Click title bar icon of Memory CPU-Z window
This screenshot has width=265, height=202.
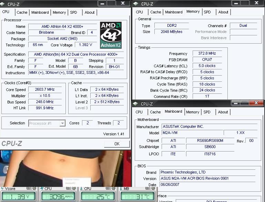(136, 4)
